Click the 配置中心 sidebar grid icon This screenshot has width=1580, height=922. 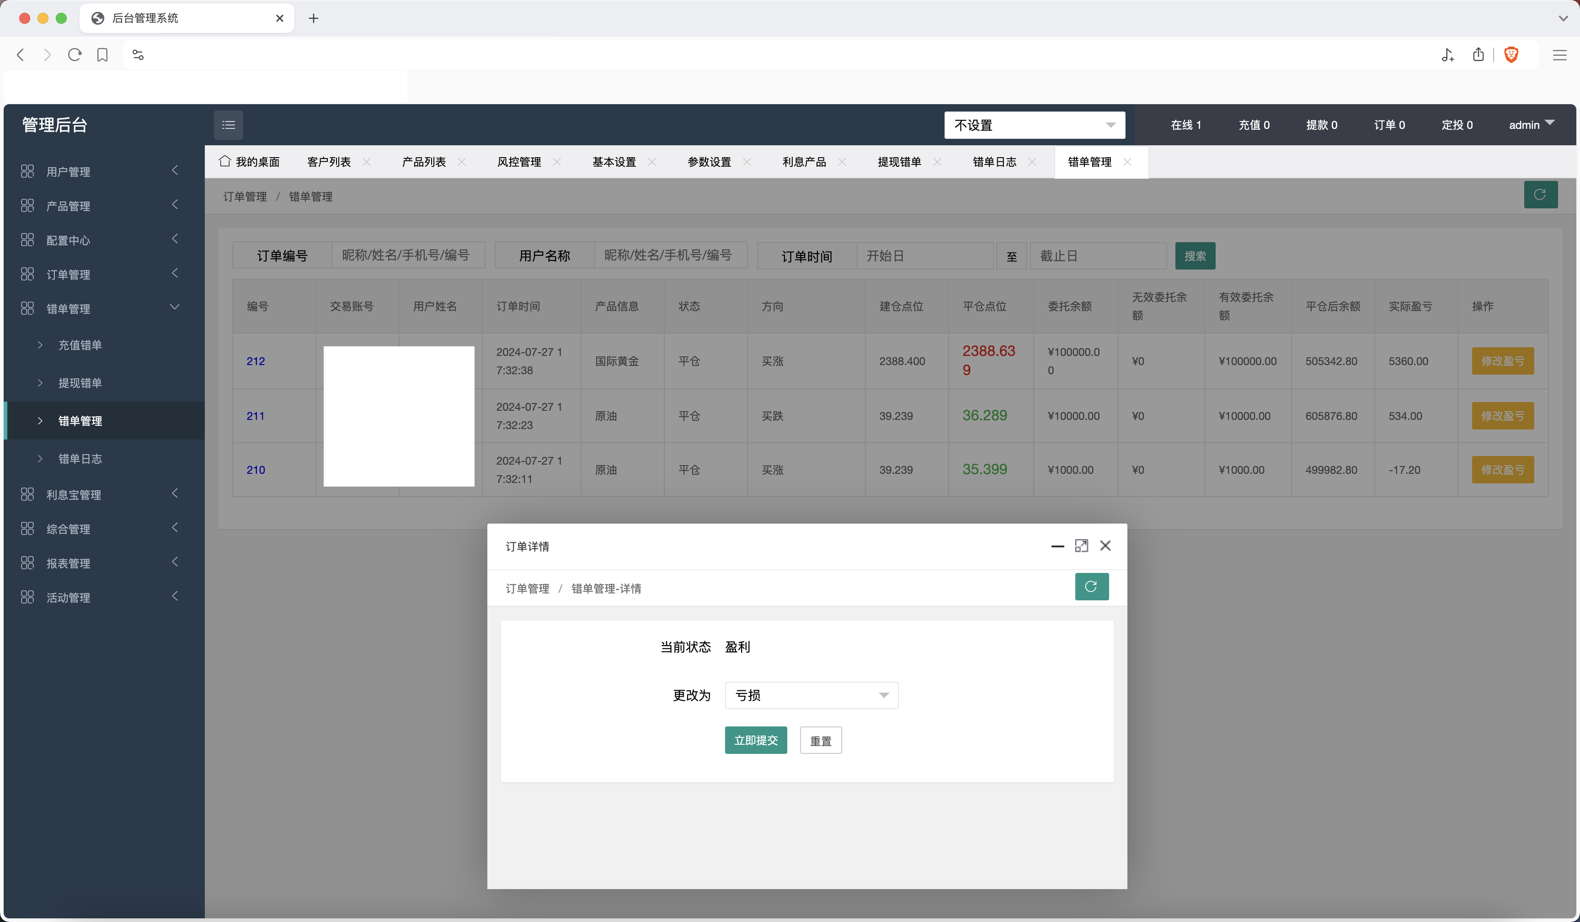tap(27, 239)
